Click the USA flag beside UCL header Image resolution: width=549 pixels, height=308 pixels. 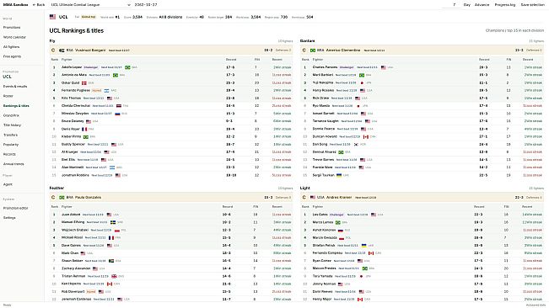52,17
